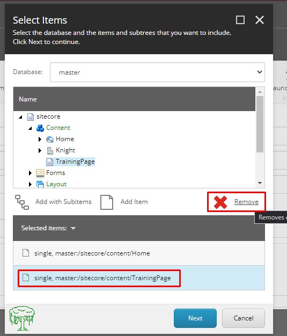This screenshot has height=336, width=287.
Task: Click the Cancel button
Action: click(x=244, y=318)
